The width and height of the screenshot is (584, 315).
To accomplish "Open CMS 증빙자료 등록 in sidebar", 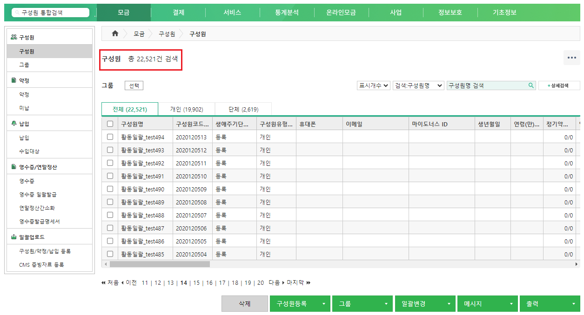I will pyautogui.click(x=41, y=264).
